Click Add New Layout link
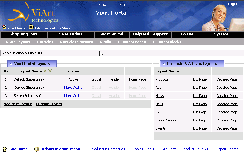The height and width of the screenshot is (155, 244). [18, 104]
